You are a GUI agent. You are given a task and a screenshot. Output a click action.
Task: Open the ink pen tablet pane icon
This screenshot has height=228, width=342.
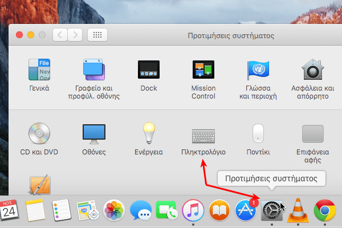[x=39, y=185]
